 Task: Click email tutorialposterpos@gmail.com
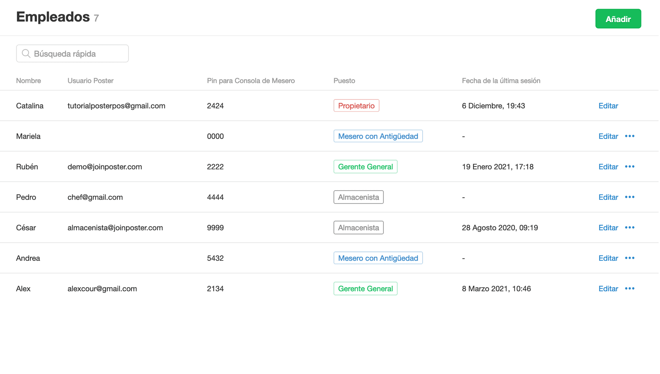pos(116,106)
